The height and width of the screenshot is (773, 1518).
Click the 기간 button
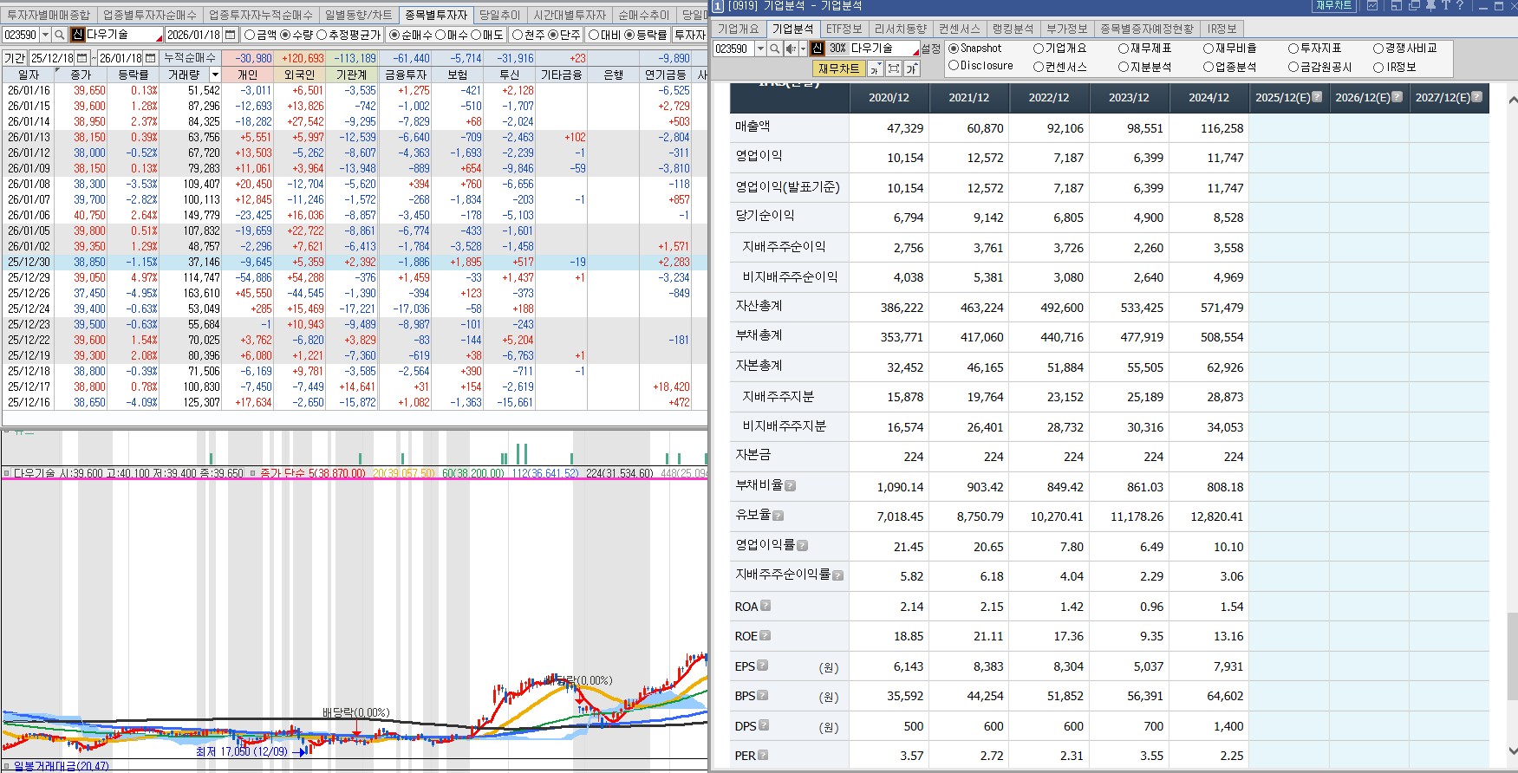tap(15, 58)
